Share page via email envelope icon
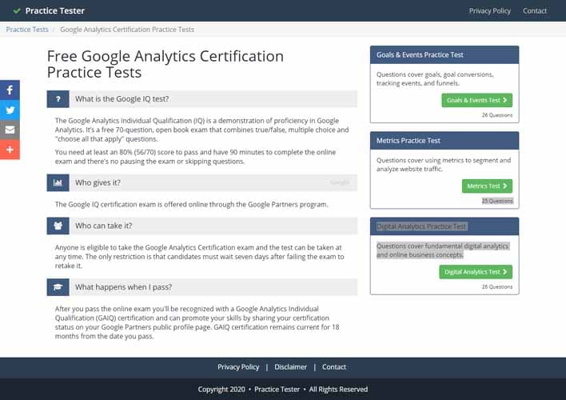This screenshot has height=400, width=566. tap(10, 130)
